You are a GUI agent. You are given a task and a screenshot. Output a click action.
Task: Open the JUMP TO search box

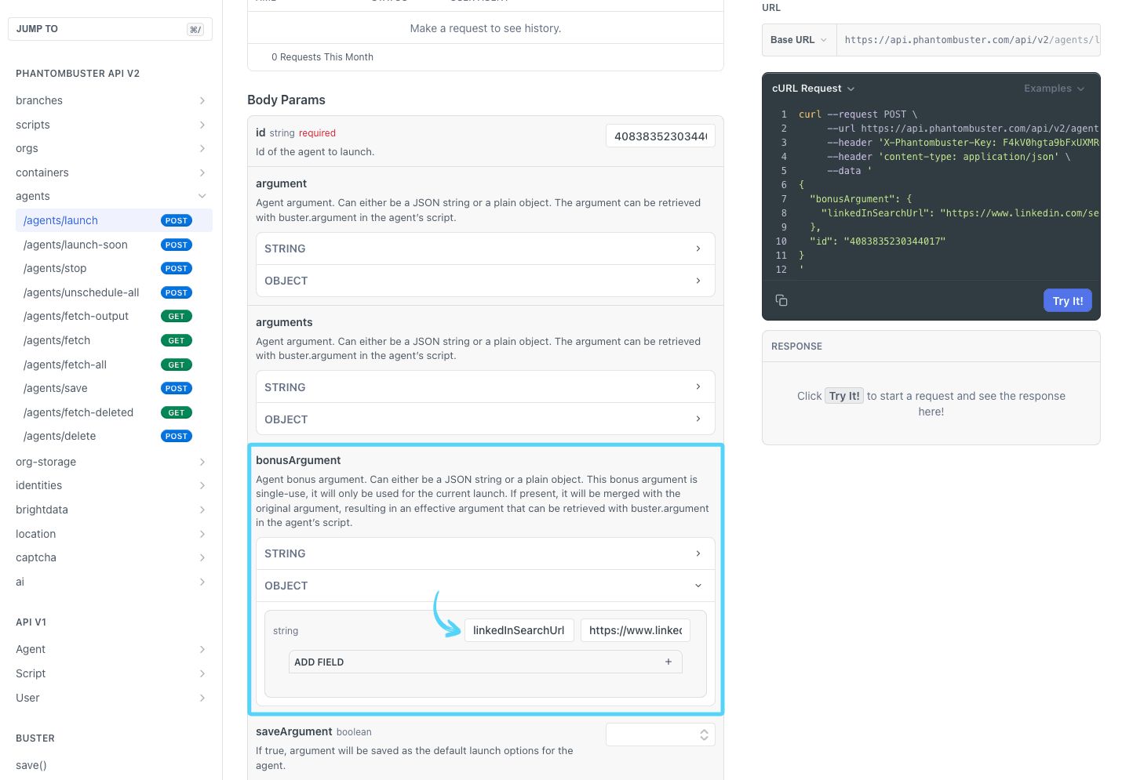click(x=110, y=29)
